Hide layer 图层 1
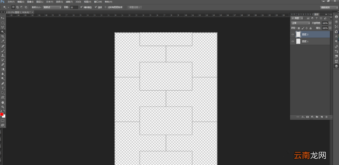 tap(293, 41)
